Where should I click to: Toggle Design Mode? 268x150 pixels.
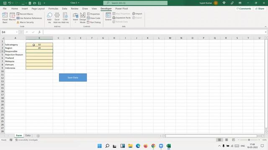(82, 17)
